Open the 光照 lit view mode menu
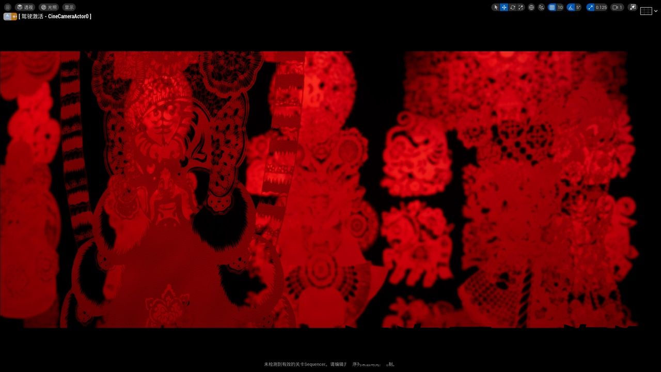The image size is (661, 372). pyautogui.click(x=49, y=7)
